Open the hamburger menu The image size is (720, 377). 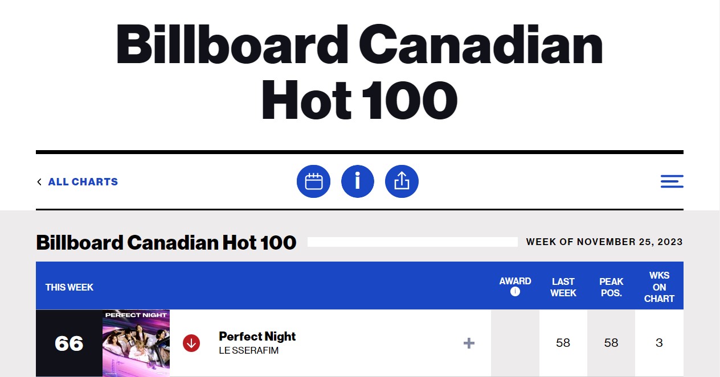(x=672, y=181)
